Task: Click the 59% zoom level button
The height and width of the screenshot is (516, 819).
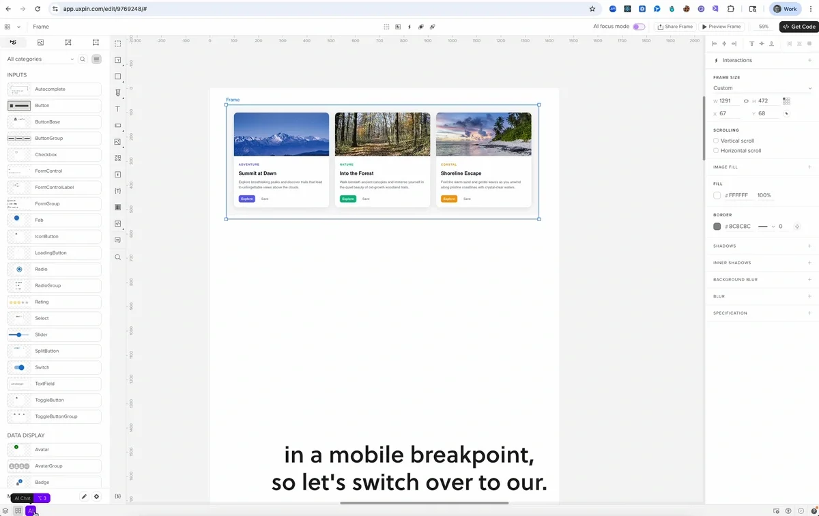Action: 763,27
